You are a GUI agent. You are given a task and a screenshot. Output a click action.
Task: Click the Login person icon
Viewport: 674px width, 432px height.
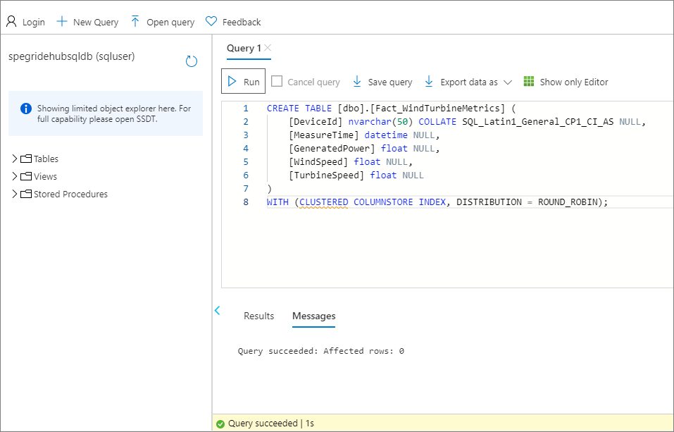coord(10,21)
